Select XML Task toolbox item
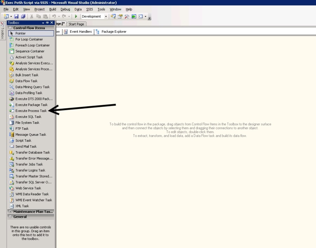The image size is (316, 248). tap(31, 206)
